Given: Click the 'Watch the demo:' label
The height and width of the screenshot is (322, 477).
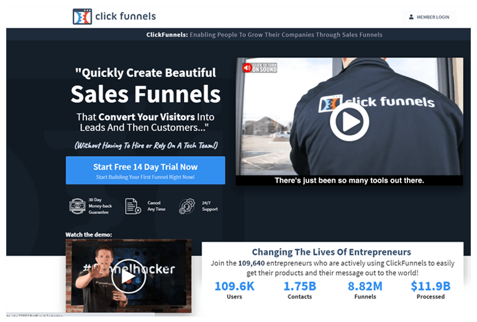Looking at the screenshot, I should pos(89,235).
